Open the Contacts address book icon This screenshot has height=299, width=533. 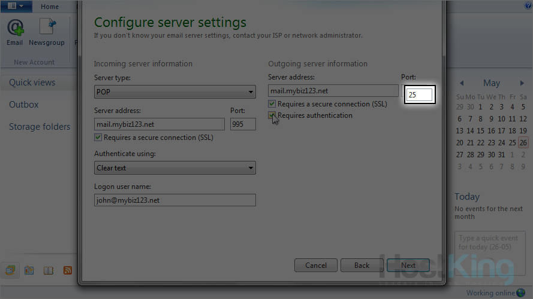tap(49, 270)
